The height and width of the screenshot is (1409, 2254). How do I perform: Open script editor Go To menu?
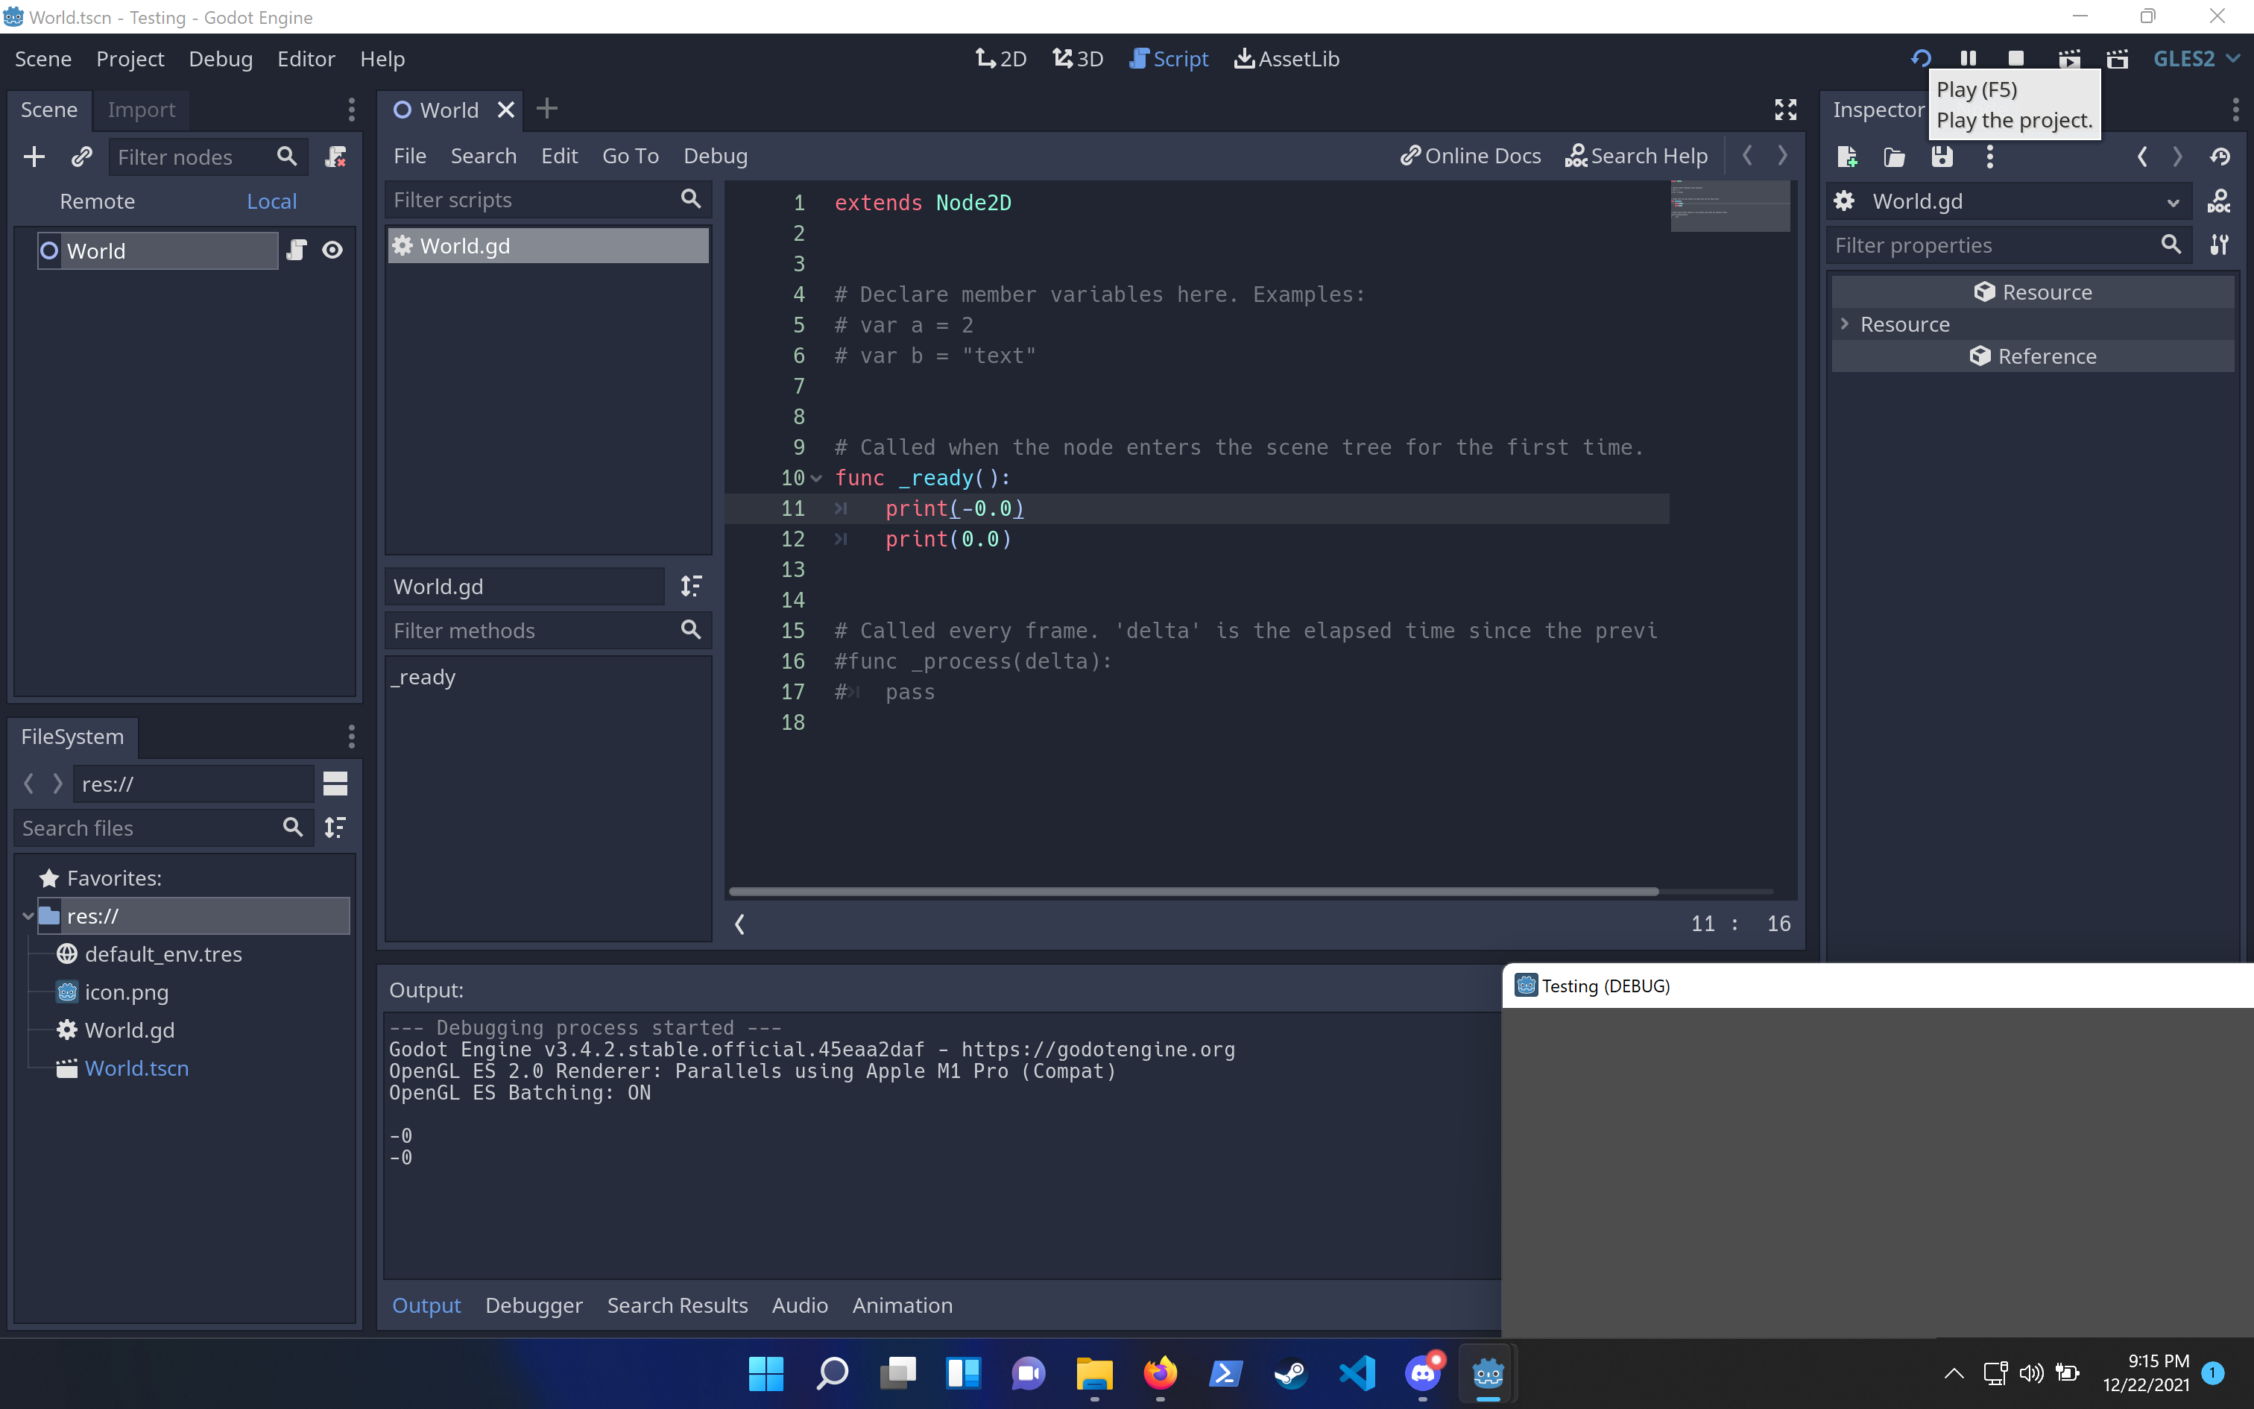pyautogui.click(x=631, y=156)
